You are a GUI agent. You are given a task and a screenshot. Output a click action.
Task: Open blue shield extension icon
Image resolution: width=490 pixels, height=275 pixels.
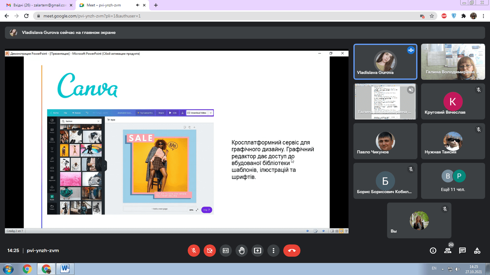[x=454, y=16]
